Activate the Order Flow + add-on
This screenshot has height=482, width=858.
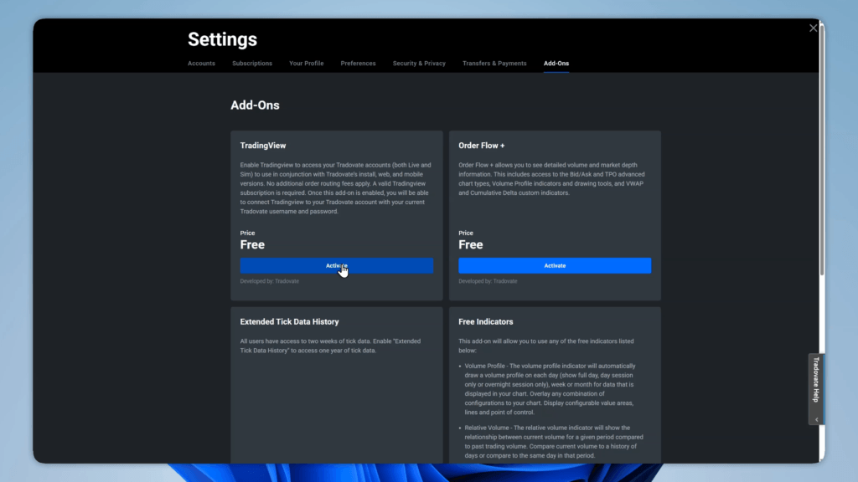point(555,265)
